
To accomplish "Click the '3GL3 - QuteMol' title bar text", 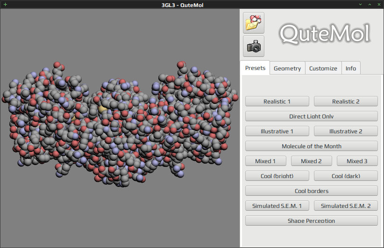I will pyautogui.click(x=183, y=5).
